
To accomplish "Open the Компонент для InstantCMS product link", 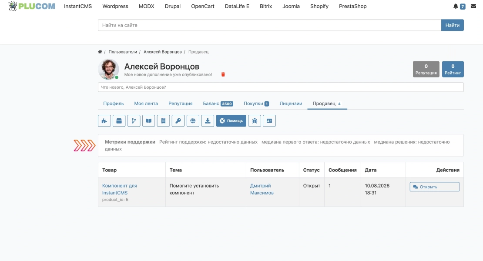I will click(120, 189).
